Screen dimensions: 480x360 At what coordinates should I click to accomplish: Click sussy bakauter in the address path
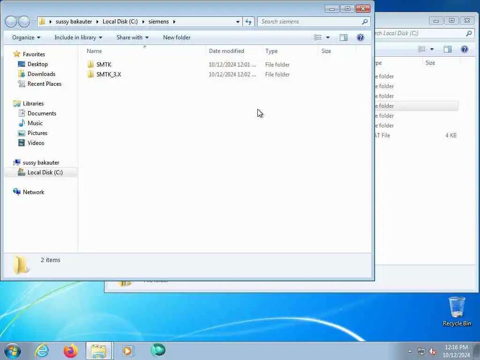tap(74, 22)
